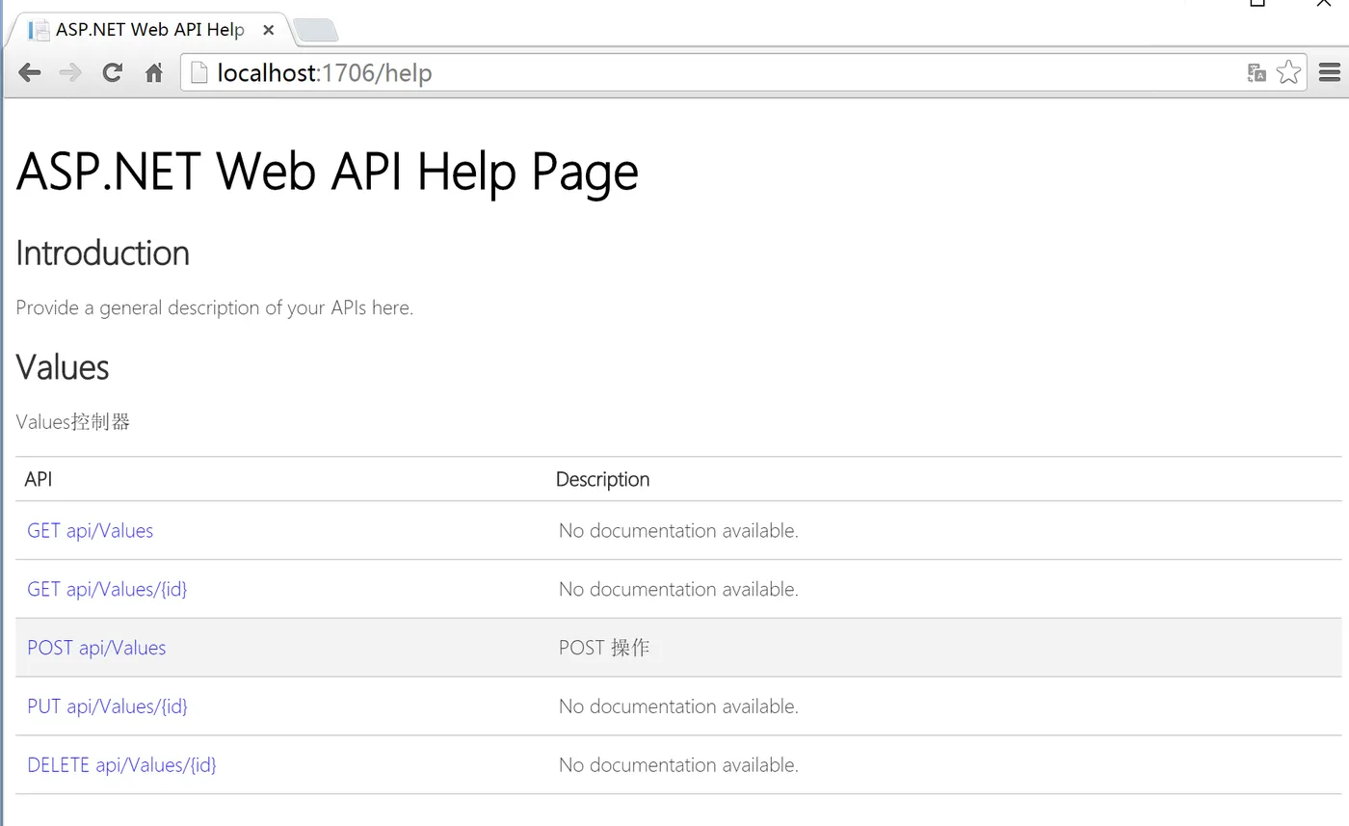
Task: Click the page icon in address bar
Action: (199, 72)
